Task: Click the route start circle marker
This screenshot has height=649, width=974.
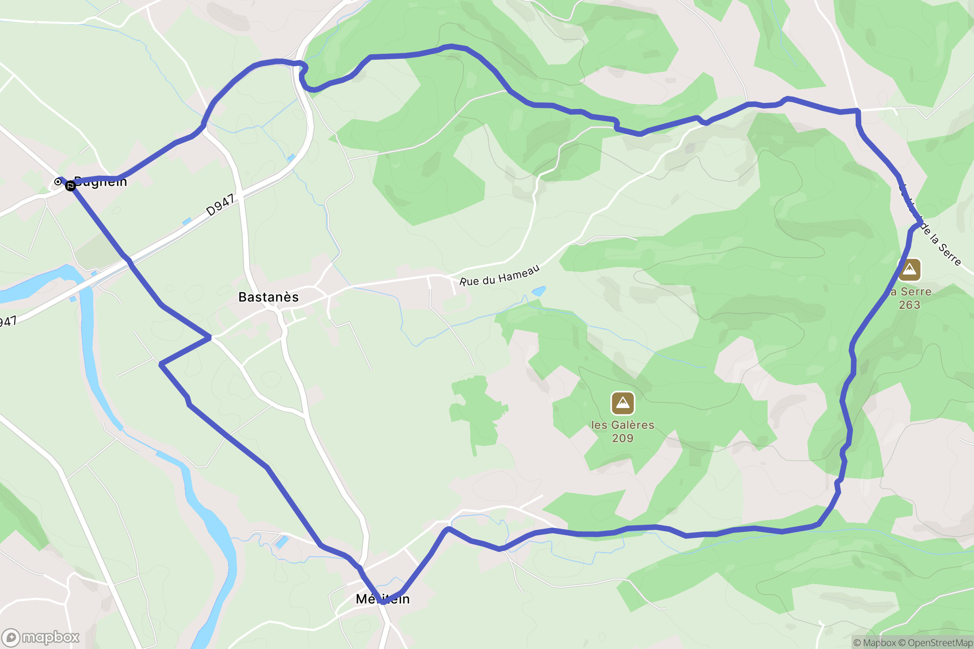Action: click(x=58, y=181)
